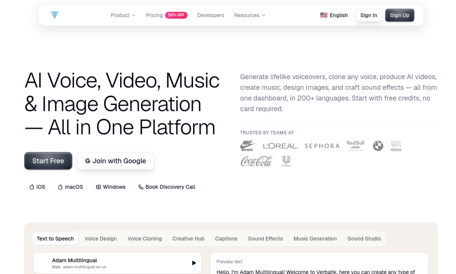Click the Sign Up button
Viewport: 456px width, 274px height.
(400, 15)
